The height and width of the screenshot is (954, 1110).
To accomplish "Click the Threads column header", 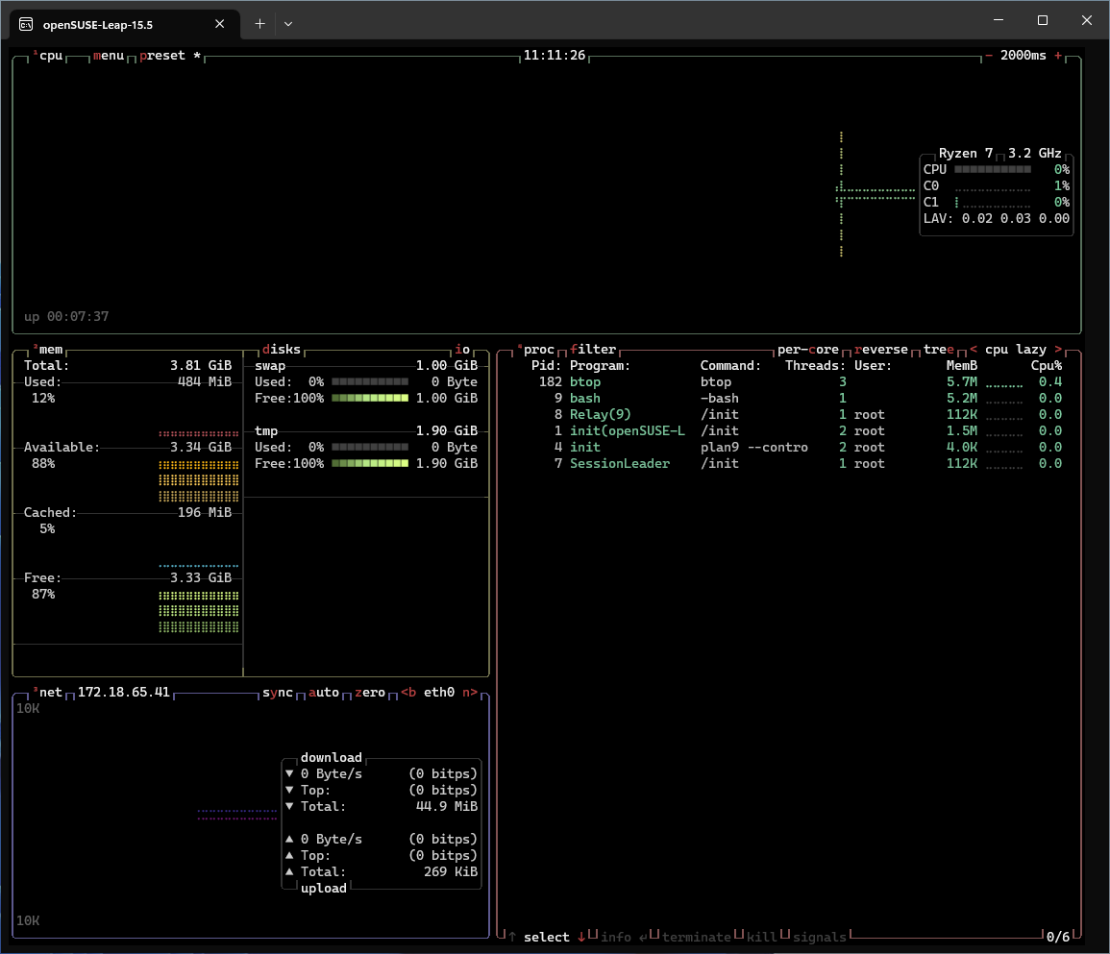I will (x=815, y=366).
